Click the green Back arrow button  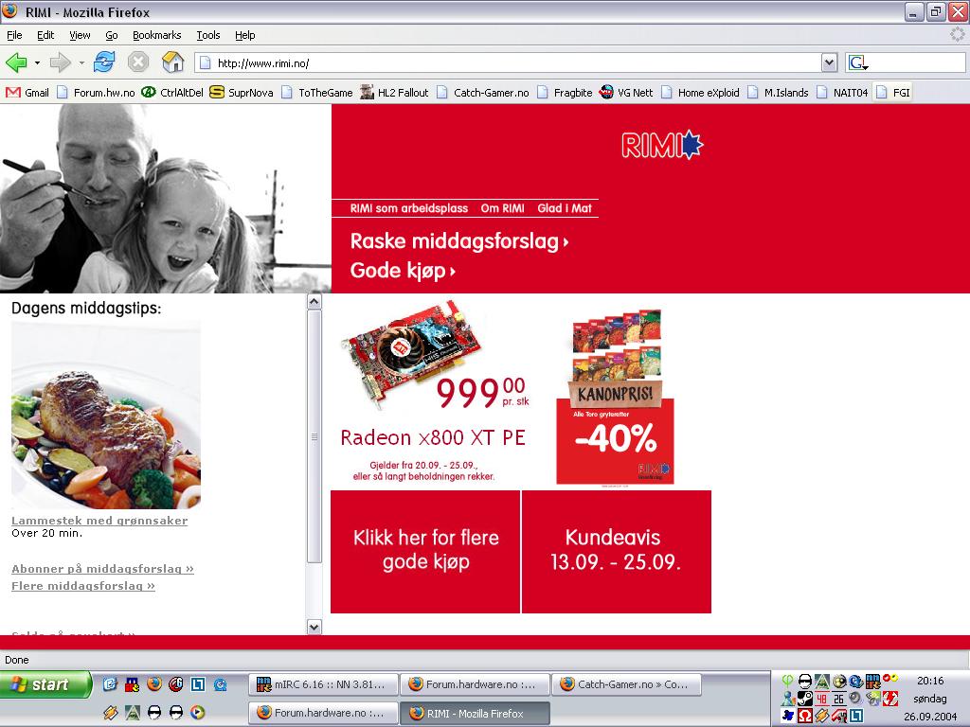pyautogui.click(x=16, y=62)
